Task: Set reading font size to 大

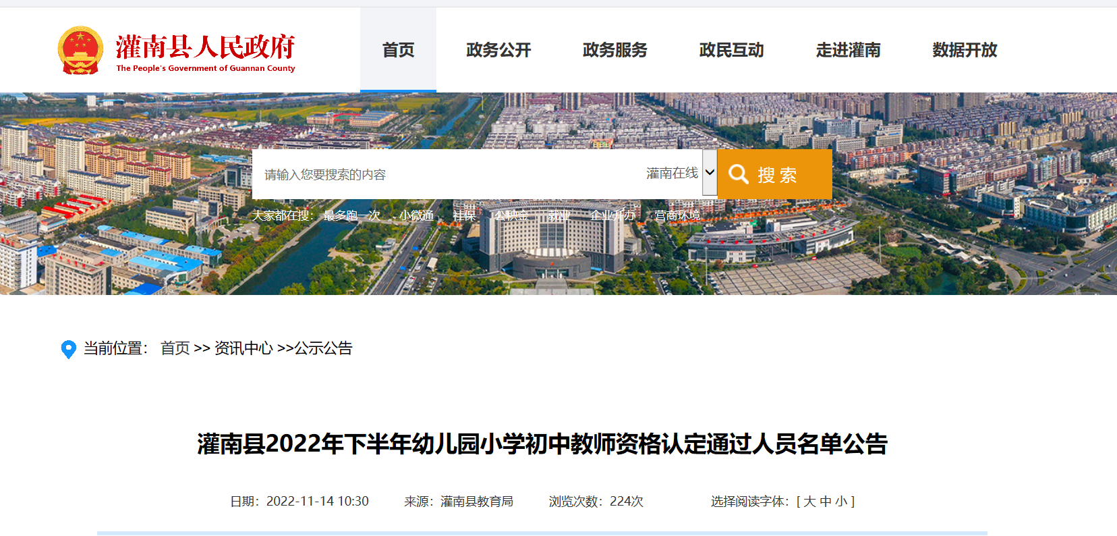Action: click(x=809, y=502)
